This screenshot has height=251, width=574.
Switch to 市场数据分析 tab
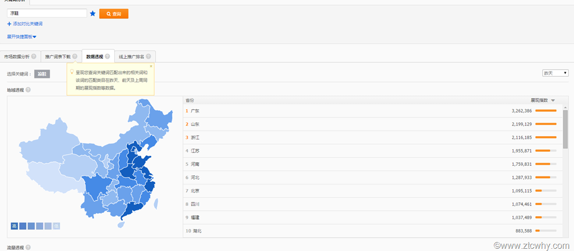click(16, 57)
